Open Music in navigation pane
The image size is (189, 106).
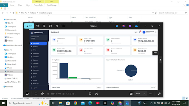(10, 68)
